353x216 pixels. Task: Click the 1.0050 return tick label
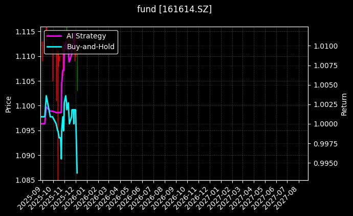(325, 85)
